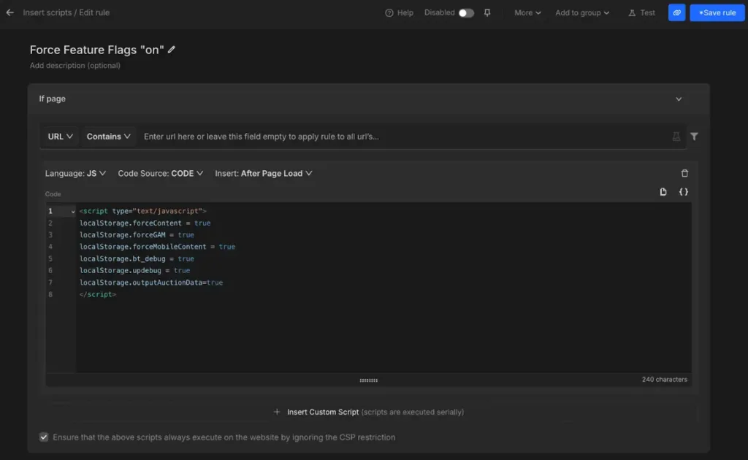Click the Save rule button
The height and width of the screenshot is (460, 748).
pyautogui.click(x=717, y=13)
